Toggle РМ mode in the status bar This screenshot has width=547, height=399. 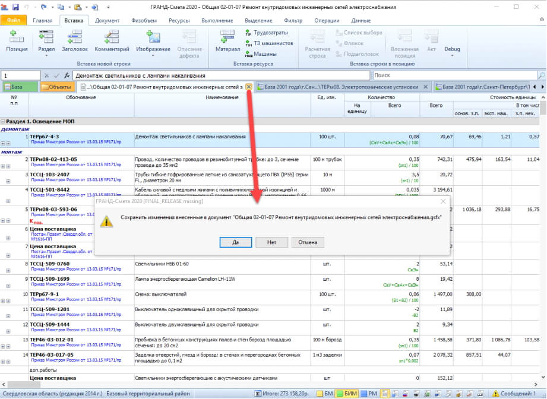pyautogui.click(x=369, y=394)
